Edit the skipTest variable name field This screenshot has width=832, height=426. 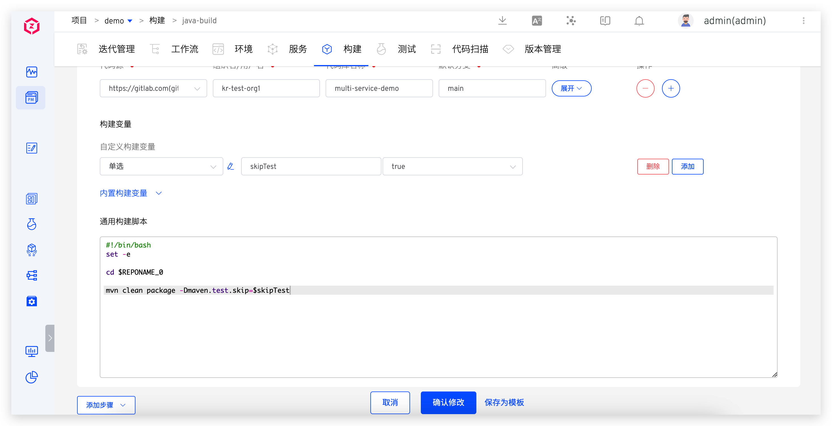[x=311, y=166]
